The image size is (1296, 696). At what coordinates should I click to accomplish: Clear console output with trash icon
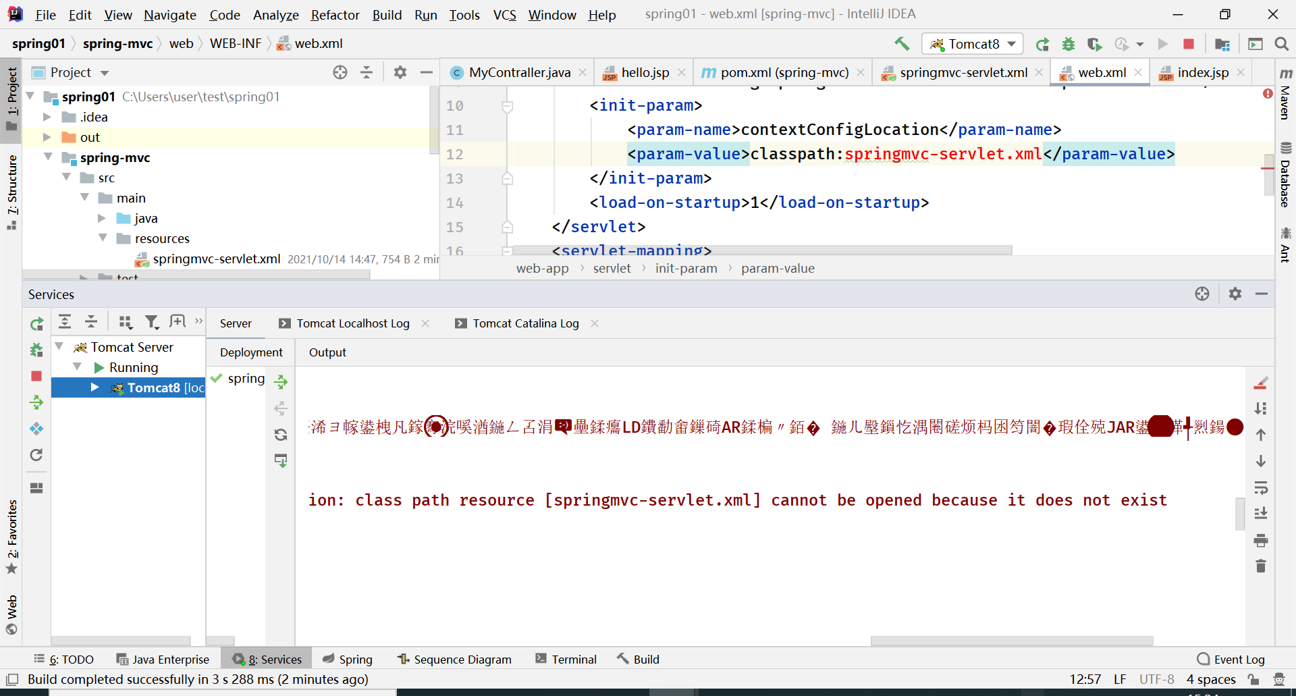[x=1260, y=566]
